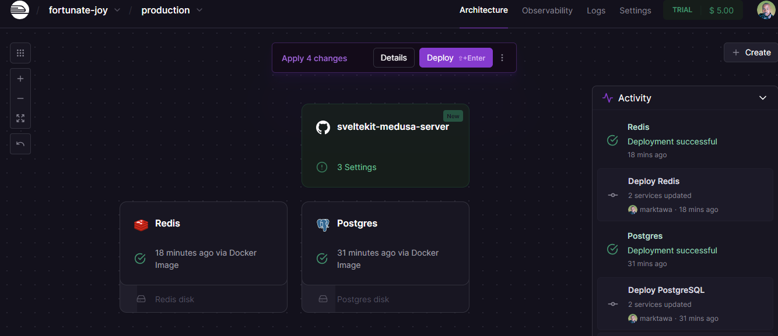Open the Logs tab
Screen dimensions: 778x336
pyautogui.click(x=596, y=10)
